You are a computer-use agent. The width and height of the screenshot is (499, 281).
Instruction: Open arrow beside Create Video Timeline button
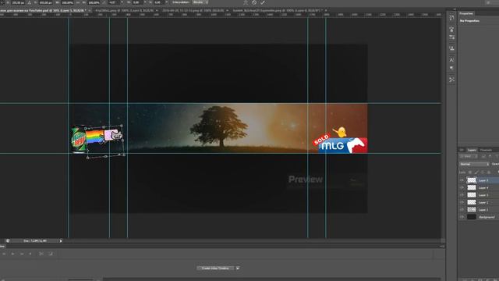tap(238, 269)
